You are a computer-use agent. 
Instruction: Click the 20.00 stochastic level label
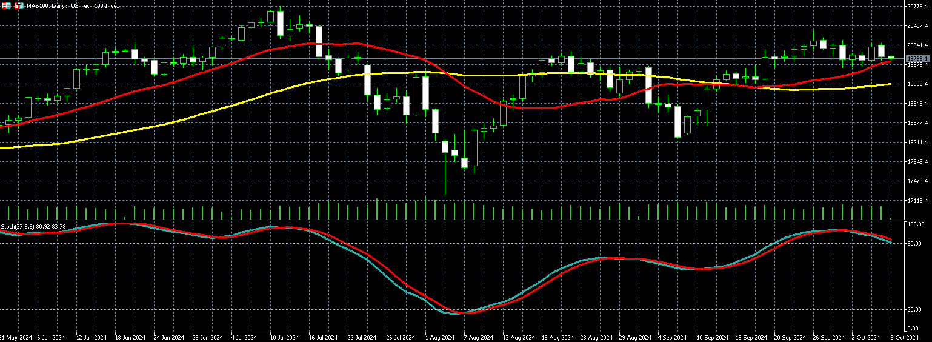tap(914, 310)
